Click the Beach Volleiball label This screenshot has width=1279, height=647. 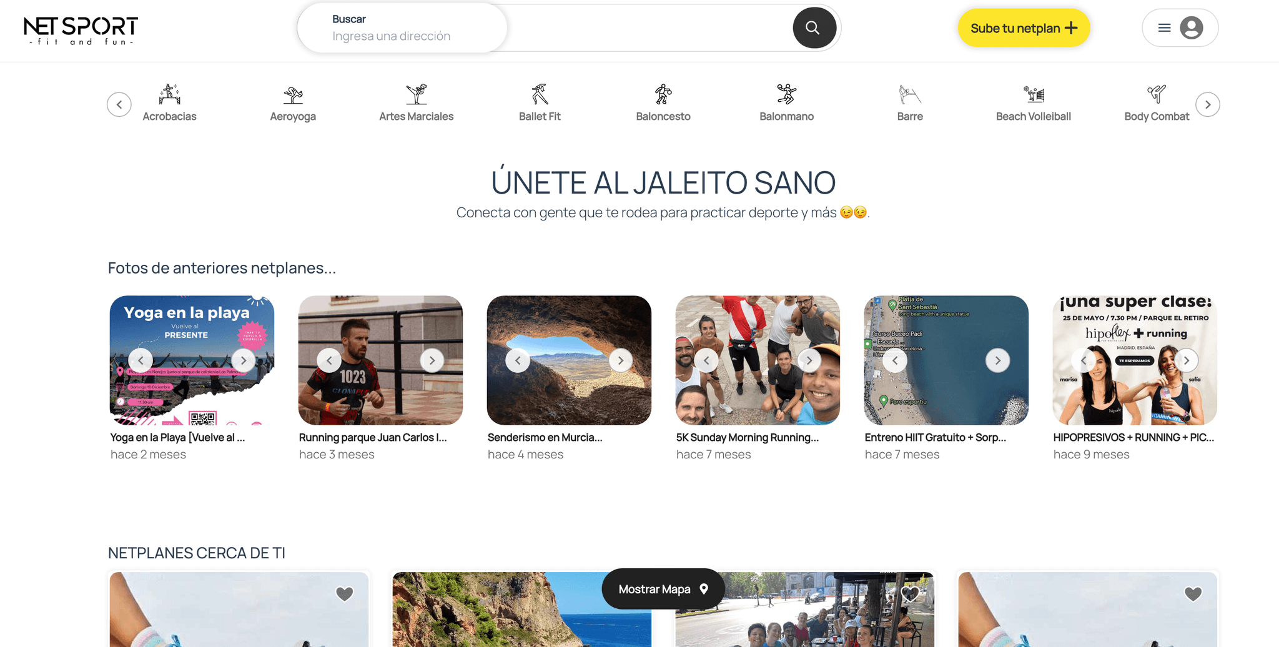(x=1034, y=116)
